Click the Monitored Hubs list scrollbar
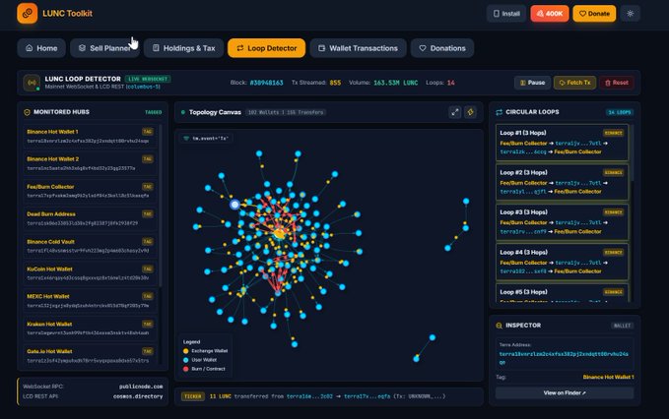The image size is (669, 419). click(x=161, y=206)
